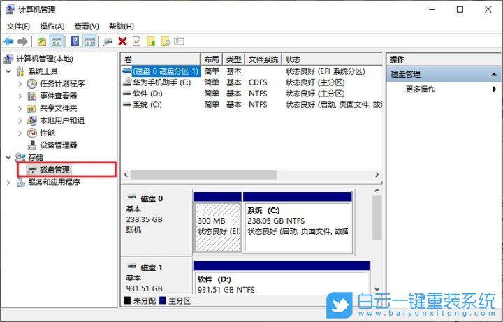Click the Up one level toolbar icon
The height and width of the screenshot is (322, 503).
click(42, 41)
